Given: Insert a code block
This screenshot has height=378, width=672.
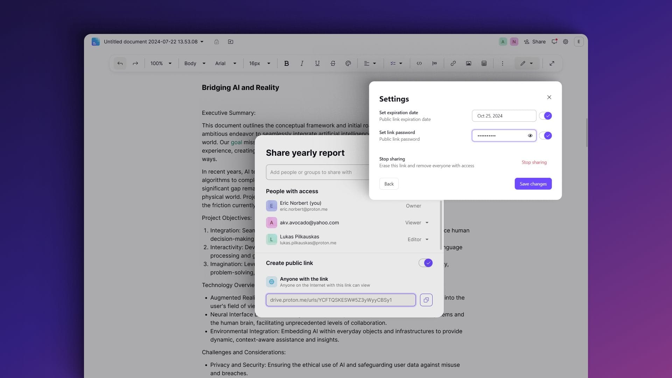Looking at the screenshot, I should click(x=419, y=63).
